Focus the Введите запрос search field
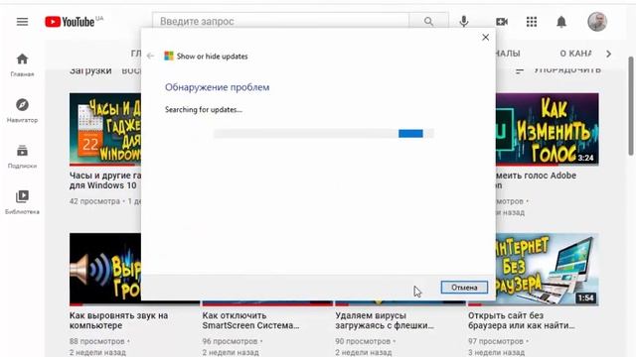 [280, 21]
